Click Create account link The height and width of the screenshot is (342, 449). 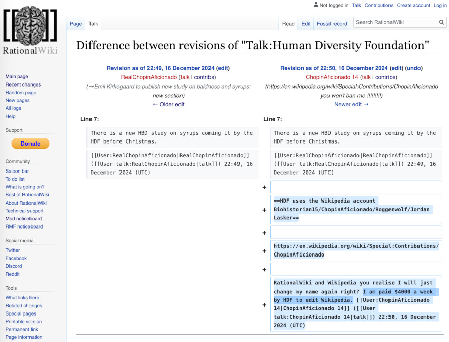tap(413, 5)
